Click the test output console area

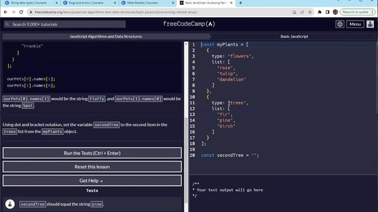pyautogui.click(x=283, y=194)
